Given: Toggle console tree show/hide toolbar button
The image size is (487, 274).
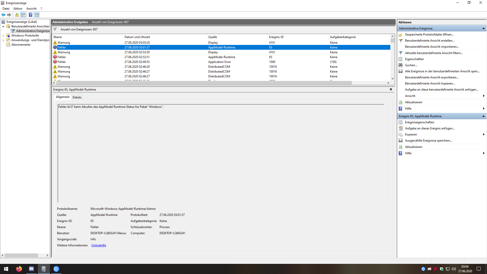Looking at the screenshot, I should pyautogui.click(x=23, y=15).
